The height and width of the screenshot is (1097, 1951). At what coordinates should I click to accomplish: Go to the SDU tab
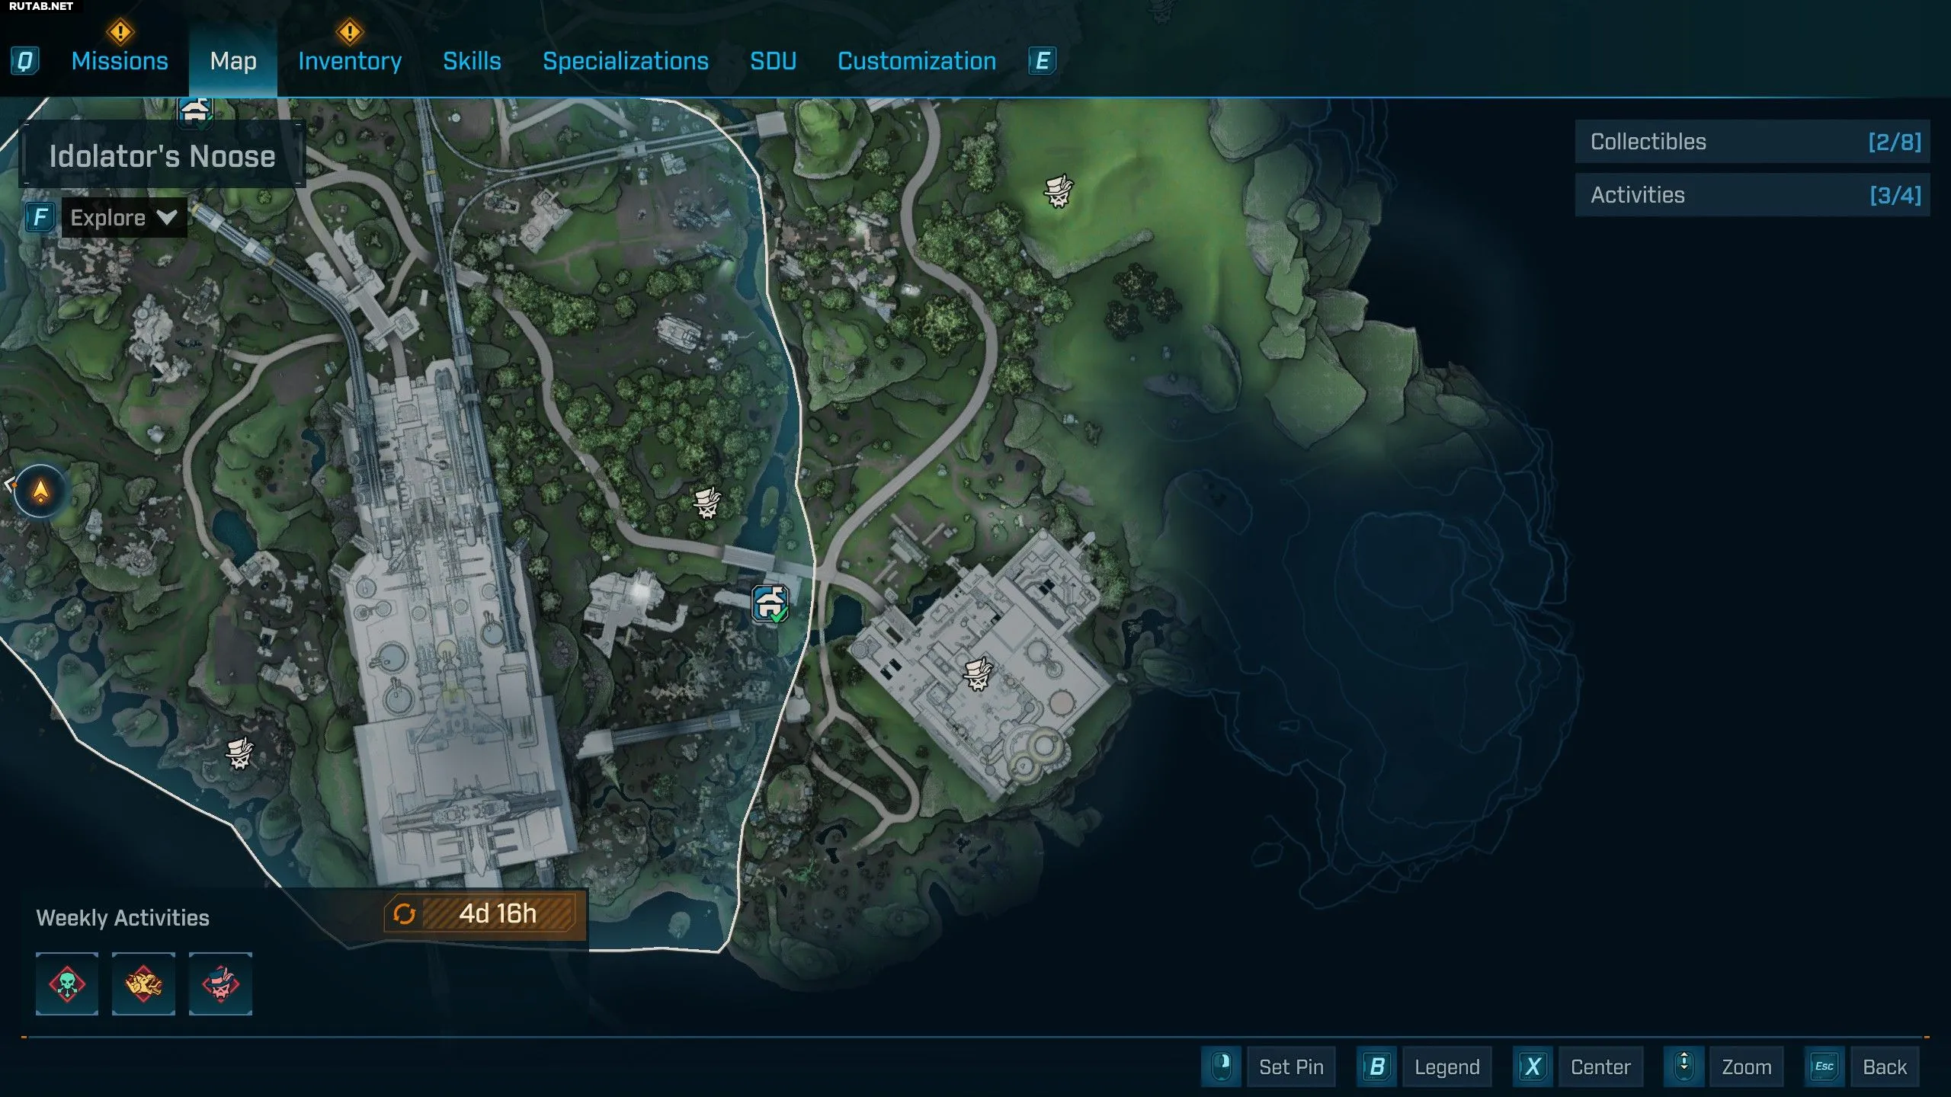(x=773, y=61)
